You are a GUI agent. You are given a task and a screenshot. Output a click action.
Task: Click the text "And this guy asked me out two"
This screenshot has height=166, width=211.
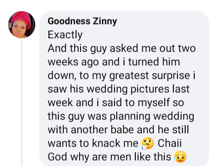[x=122, y=49]
